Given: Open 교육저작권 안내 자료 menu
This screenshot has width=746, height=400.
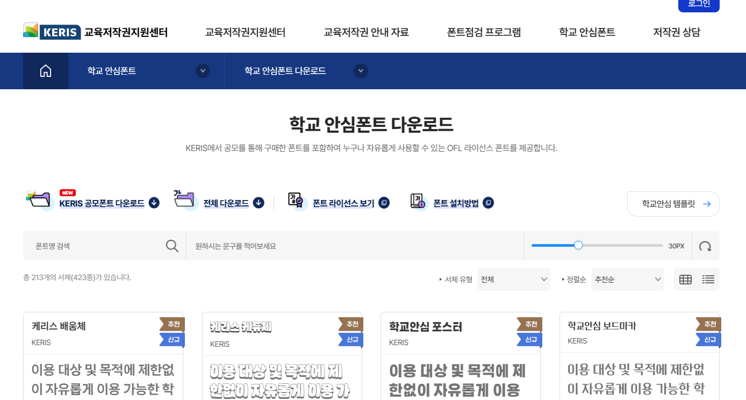Looking at the screenshot, I should coord(366,32).
